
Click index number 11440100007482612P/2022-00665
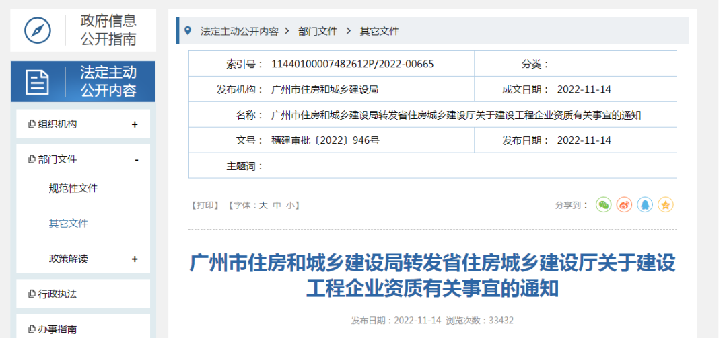click(352, 64)
